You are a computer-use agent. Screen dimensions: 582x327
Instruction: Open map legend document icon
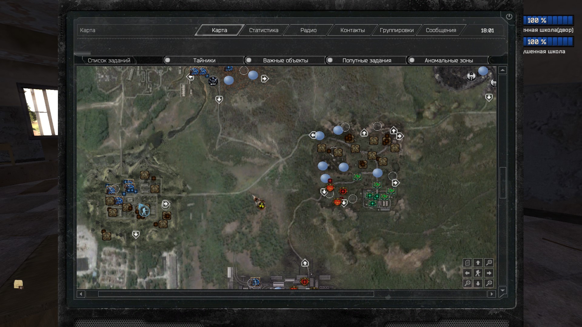[x=467, y=263]
